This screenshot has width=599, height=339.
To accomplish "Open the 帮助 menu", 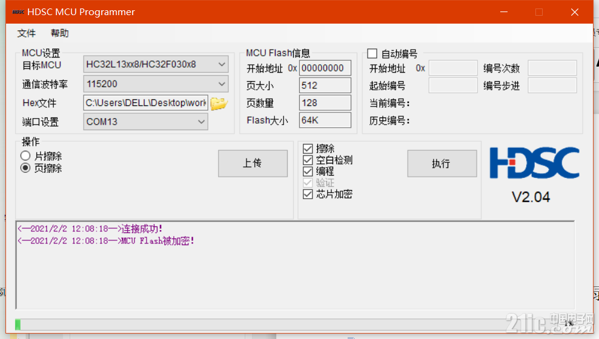I will 59,33.
